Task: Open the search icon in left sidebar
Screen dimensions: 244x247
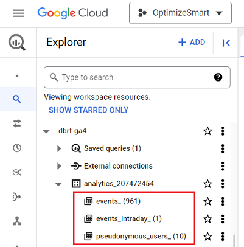Action: click(17, 99)
